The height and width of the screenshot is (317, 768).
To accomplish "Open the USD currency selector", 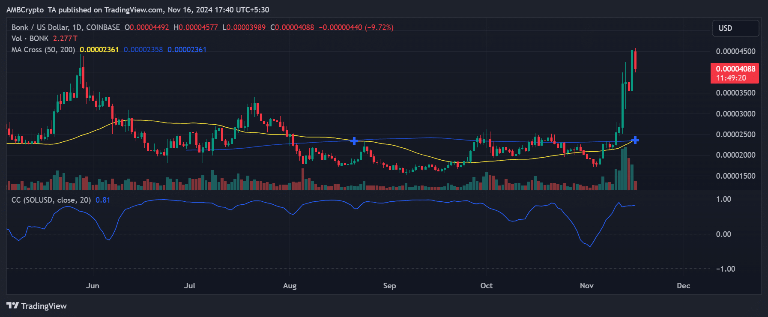I will (735, 28).
